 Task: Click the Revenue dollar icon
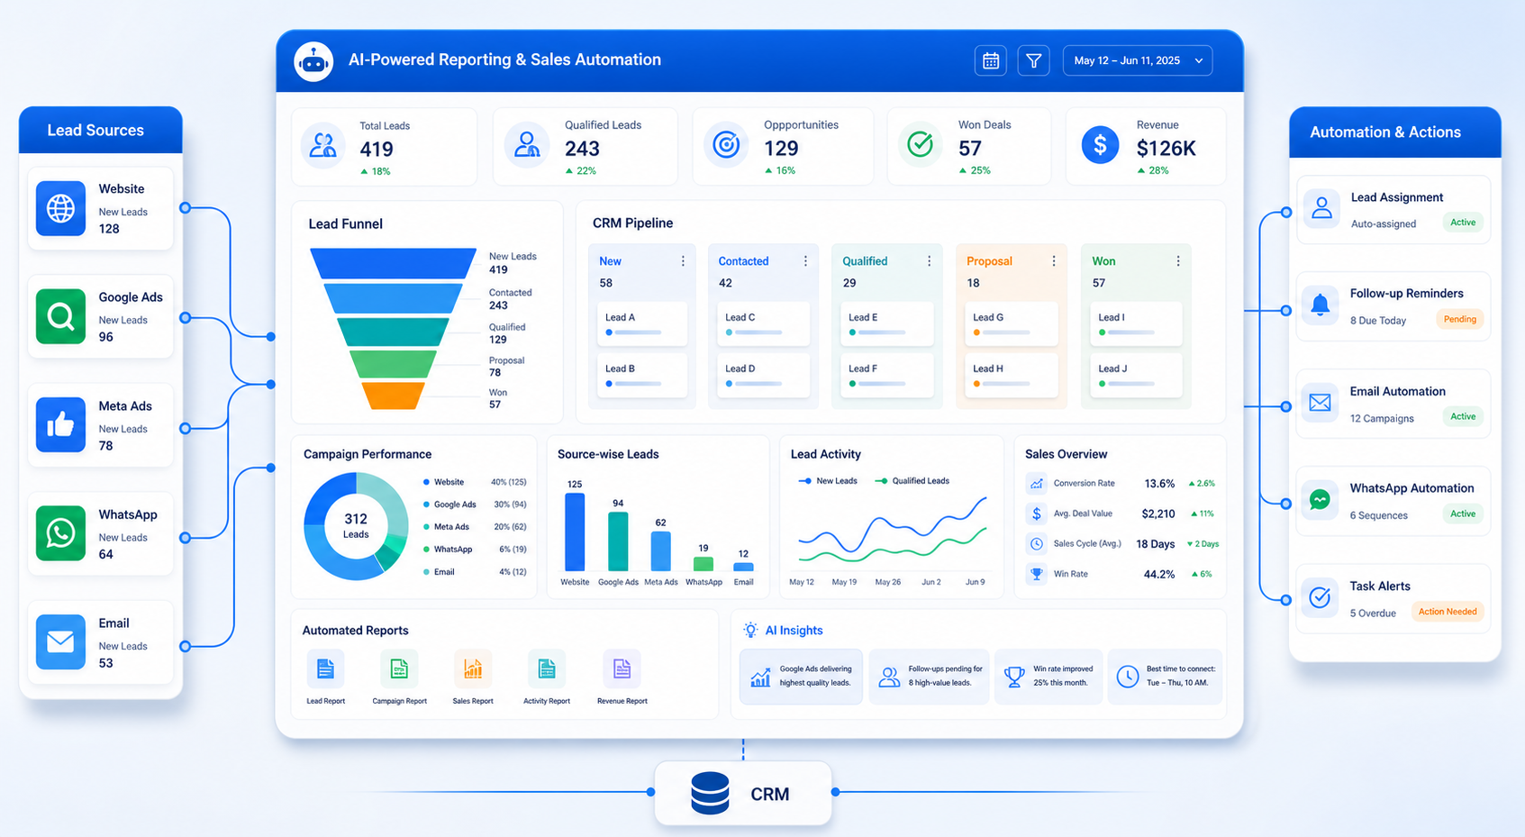pyautogui.click(x=1100, y=144)
